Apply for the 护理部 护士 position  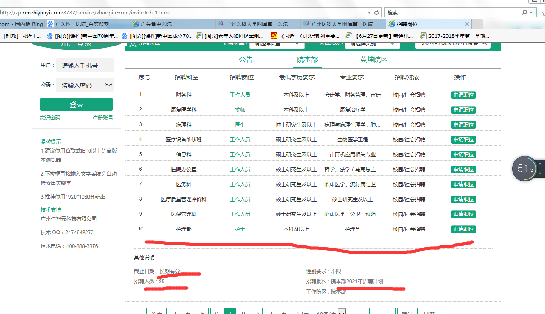point(463,229)
